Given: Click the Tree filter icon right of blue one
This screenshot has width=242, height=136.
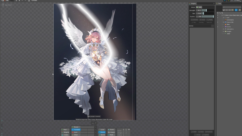Looking at the screenshot, I should click(x=240, y=10).
